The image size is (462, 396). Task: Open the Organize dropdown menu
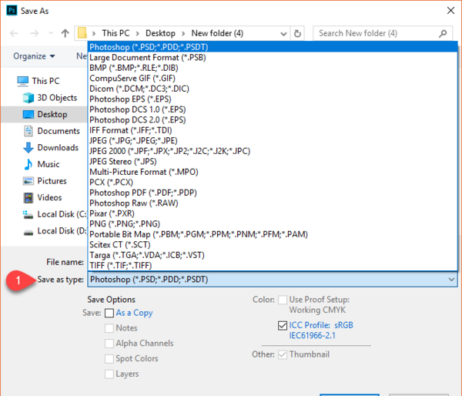point(34,56)
